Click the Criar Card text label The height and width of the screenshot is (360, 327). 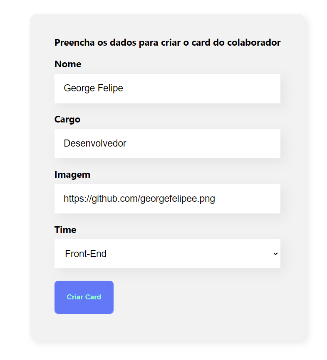pyautogui.click(x=84, y=297)
